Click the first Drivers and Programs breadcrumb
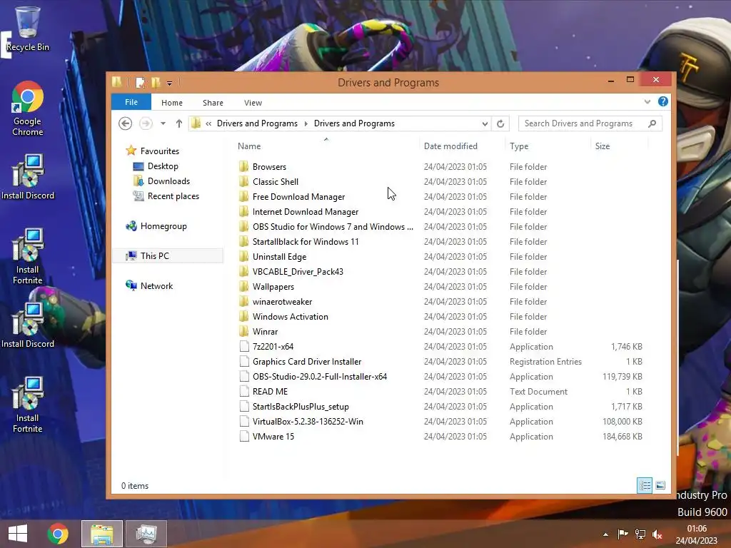This screenshot has width=731, height=548. click(257, 123)
